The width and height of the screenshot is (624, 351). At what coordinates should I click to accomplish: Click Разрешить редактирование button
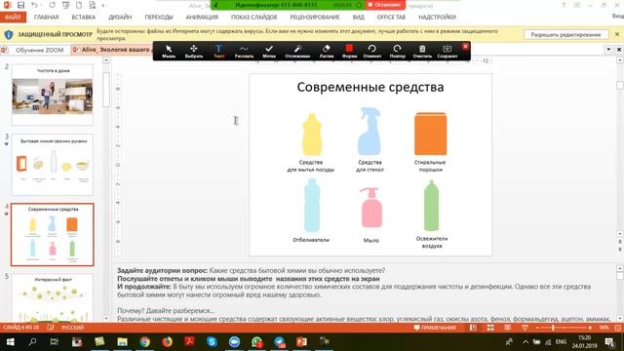[565, 35]
